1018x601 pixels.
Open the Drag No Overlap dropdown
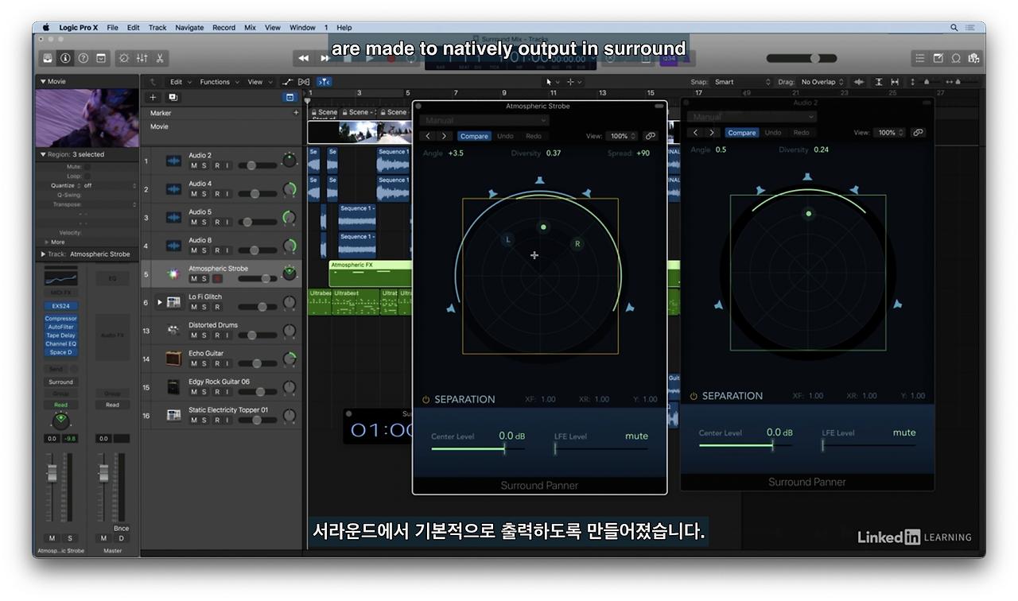pos(823,82)
